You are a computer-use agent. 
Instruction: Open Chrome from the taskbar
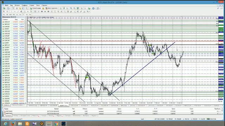pyautogui.click(x=56, y=124)
